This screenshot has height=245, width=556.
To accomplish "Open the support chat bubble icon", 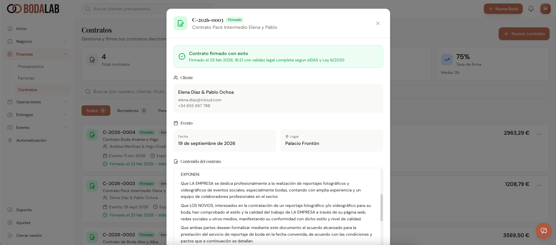I will (543, 231).
